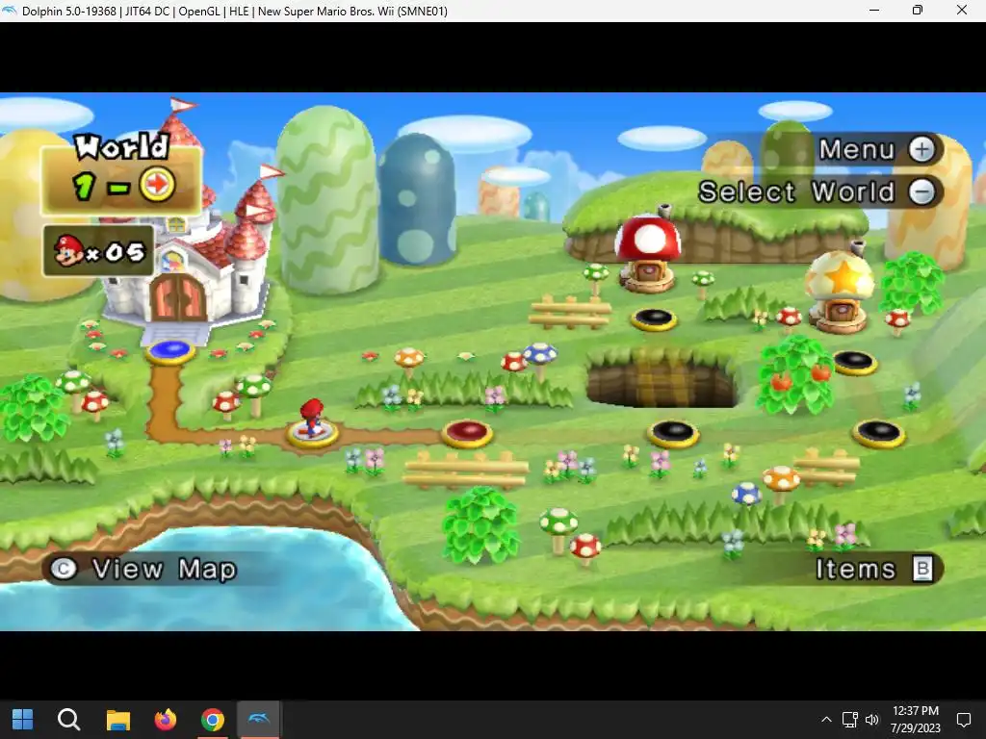
Task: Click the Mario lives counter x05
Action: tap(99, 251)
